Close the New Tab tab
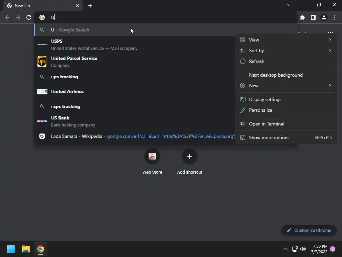The image size is (342, 257). pos(77,6)
